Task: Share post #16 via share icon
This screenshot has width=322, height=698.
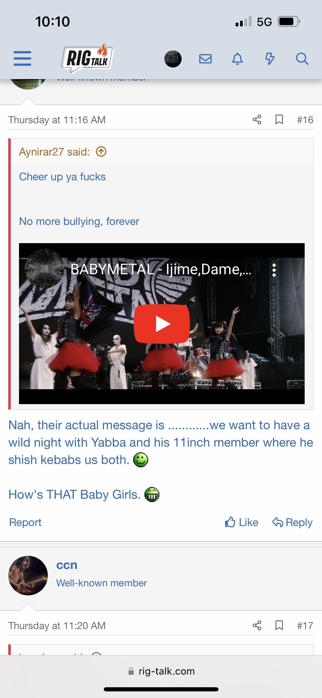Action: click(x=257, y=120)
